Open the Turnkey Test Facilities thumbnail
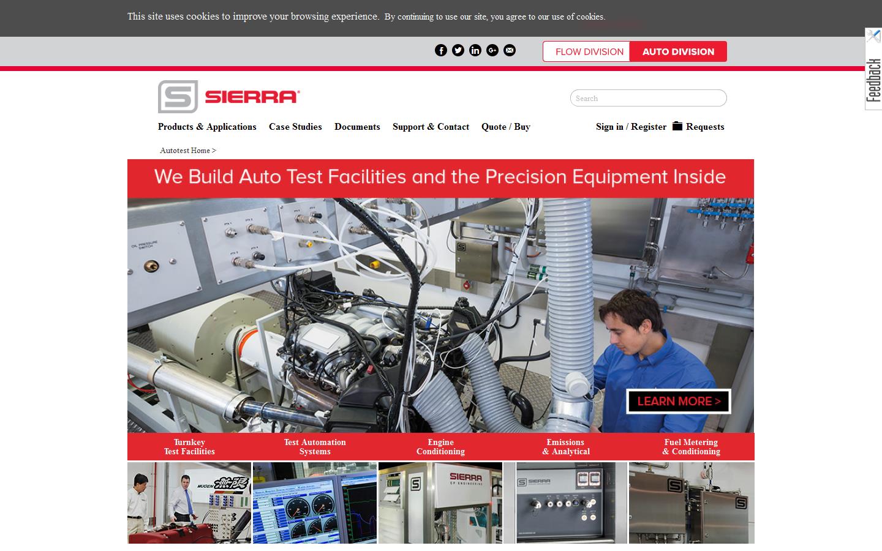 (189, 503)
